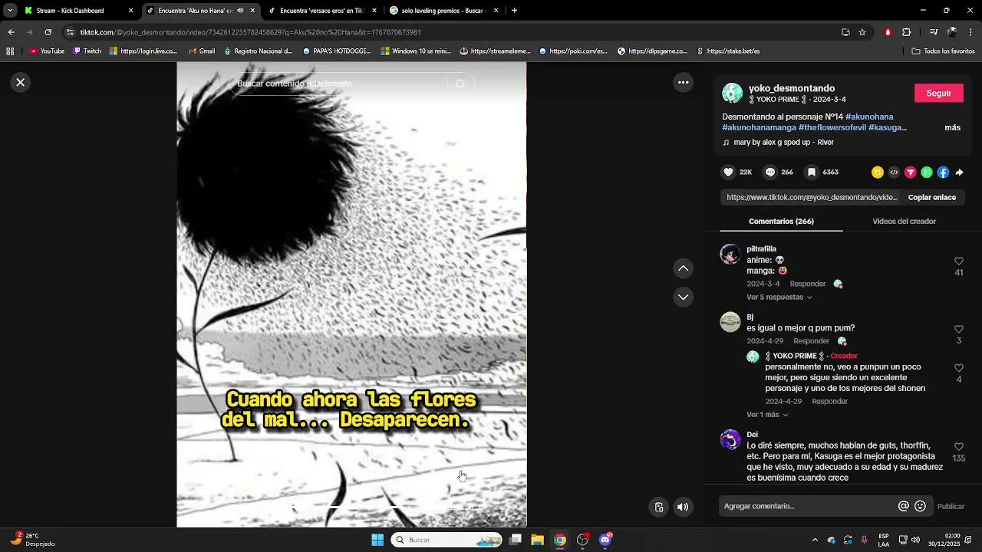Expand 'Ver 5 respuestas' under piltrafilla
Screen dimensions: 982x552
(779, 297)
